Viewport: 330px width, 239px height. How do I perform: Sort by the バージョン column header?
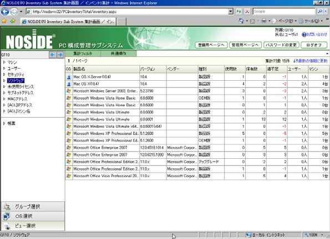tap(153, 69)
